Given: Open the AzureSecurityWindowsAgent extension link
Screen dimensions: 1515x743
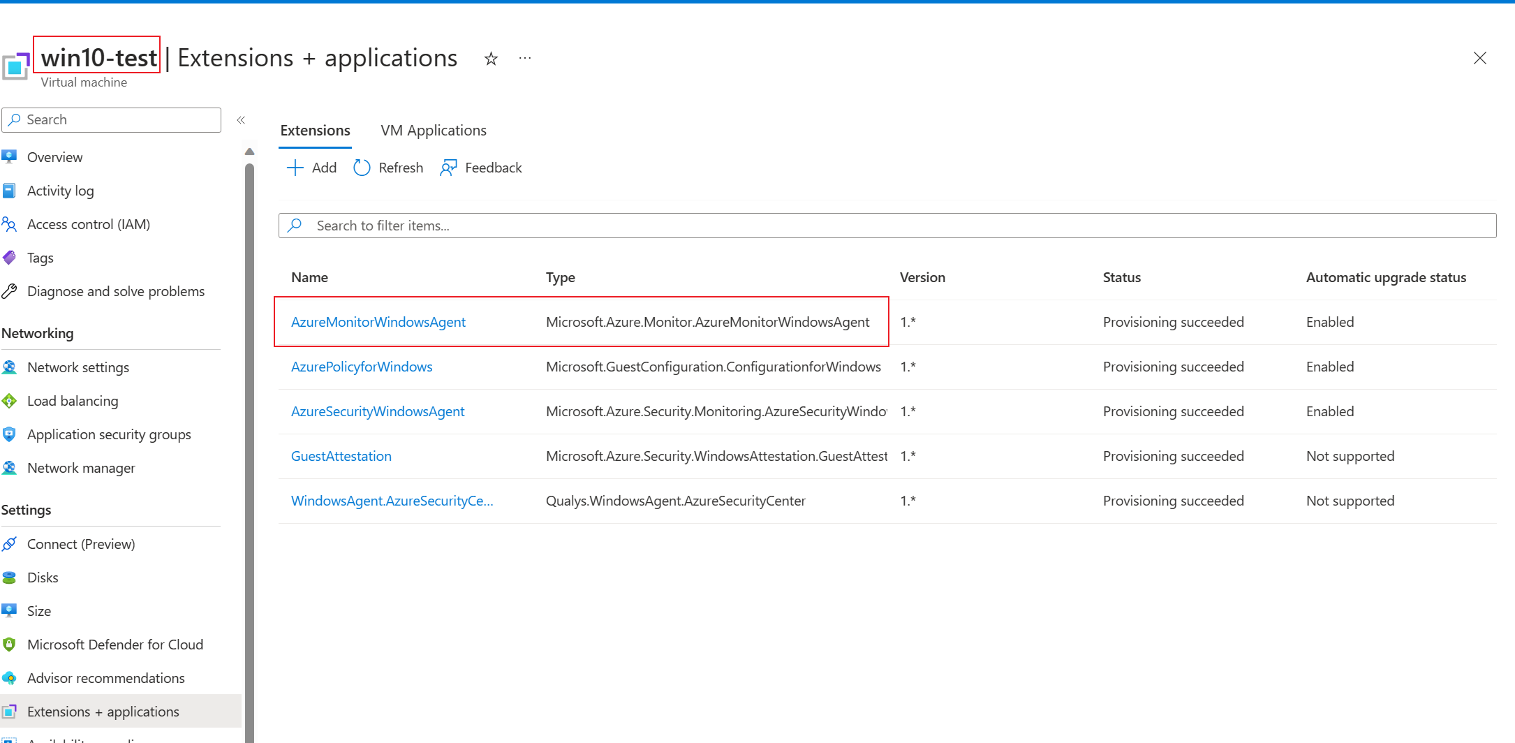Looking at the screenshot, I should click(x=378, y=411).
